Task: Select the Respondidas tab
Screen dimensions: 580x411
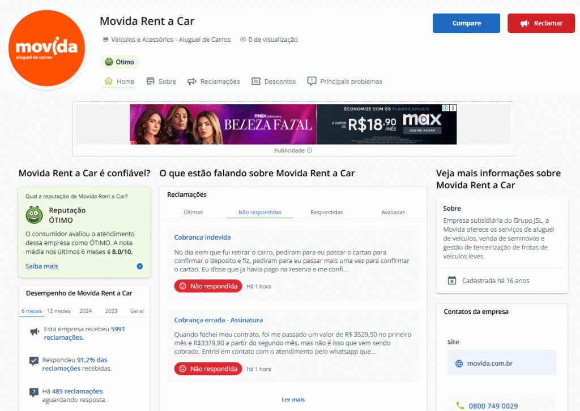Action: [327, 213]
